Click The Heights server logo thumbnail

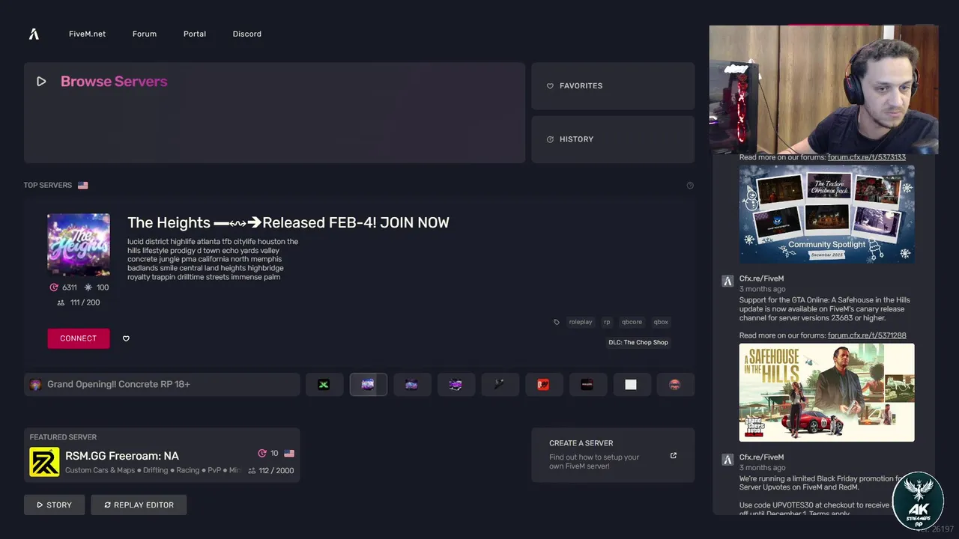coord(79,245)
